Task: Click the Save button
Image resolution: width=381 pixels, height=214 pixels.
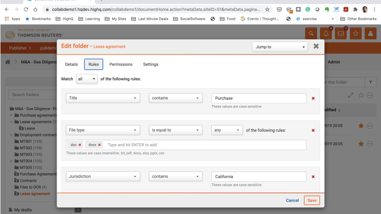Action: [x=312, y=200]
